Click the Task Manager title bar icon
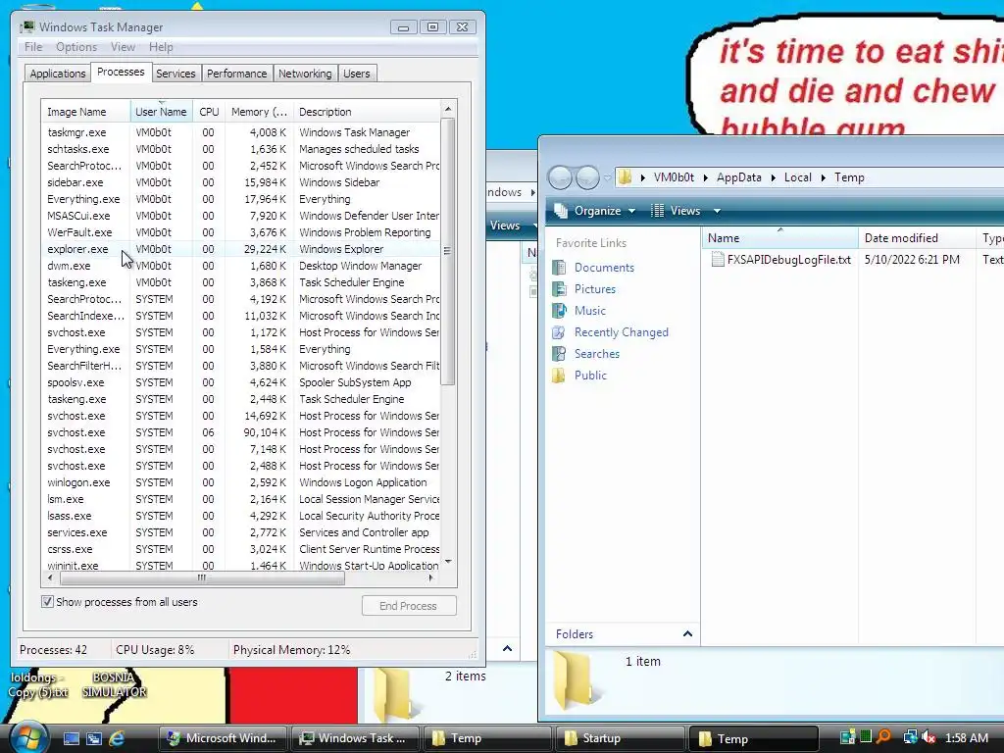Viewport: 1004px width, 753px height. coord(27,26)
